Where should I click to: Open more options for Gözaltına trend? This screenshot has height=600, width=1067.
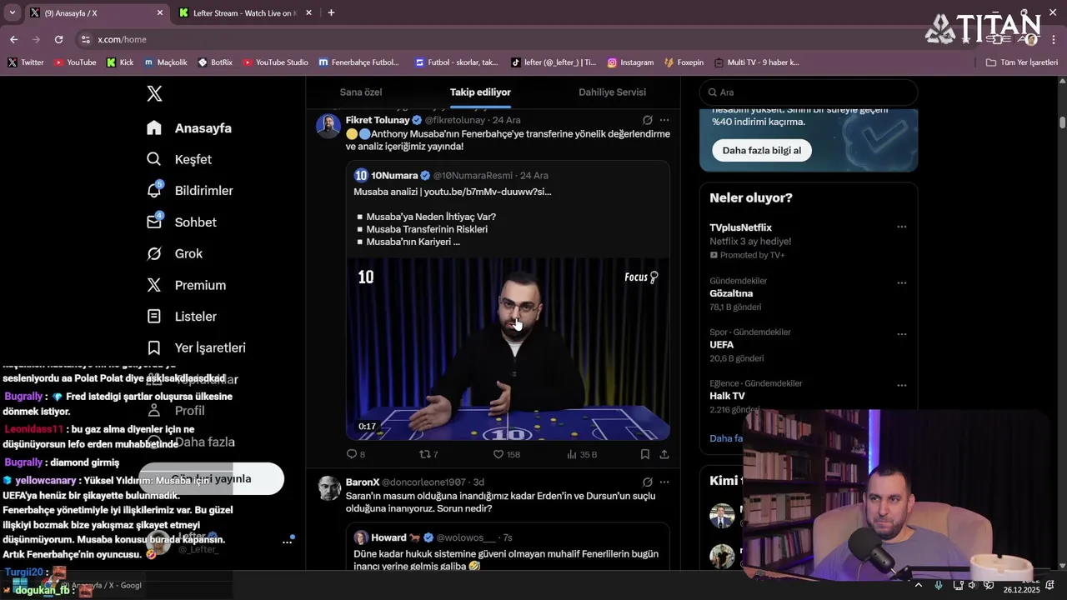pos(901,282)
